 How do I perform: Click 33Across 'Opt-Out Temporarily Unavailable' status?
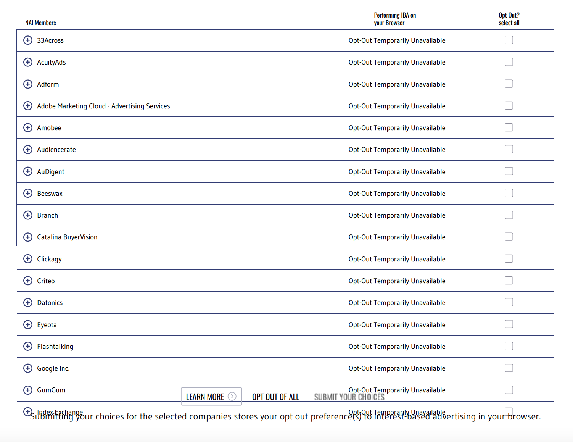pyautogui.click(x=397, y=40)
